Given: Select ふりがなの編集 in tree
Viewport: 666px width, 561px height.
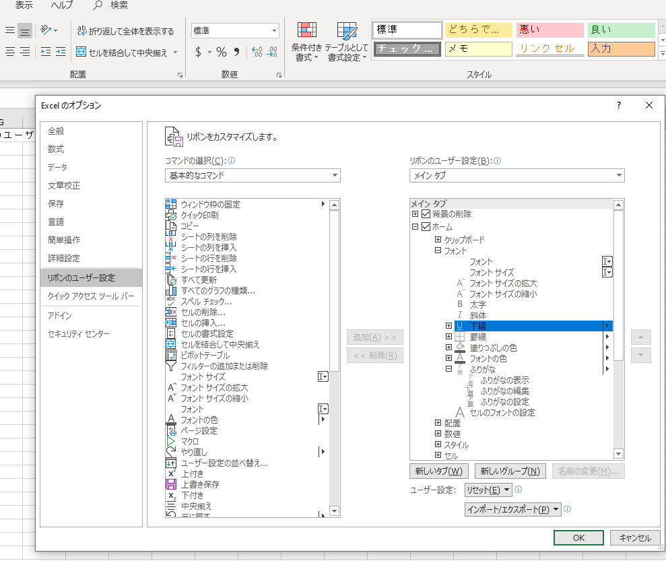Looking at the screenshot, I should (504, 391).
